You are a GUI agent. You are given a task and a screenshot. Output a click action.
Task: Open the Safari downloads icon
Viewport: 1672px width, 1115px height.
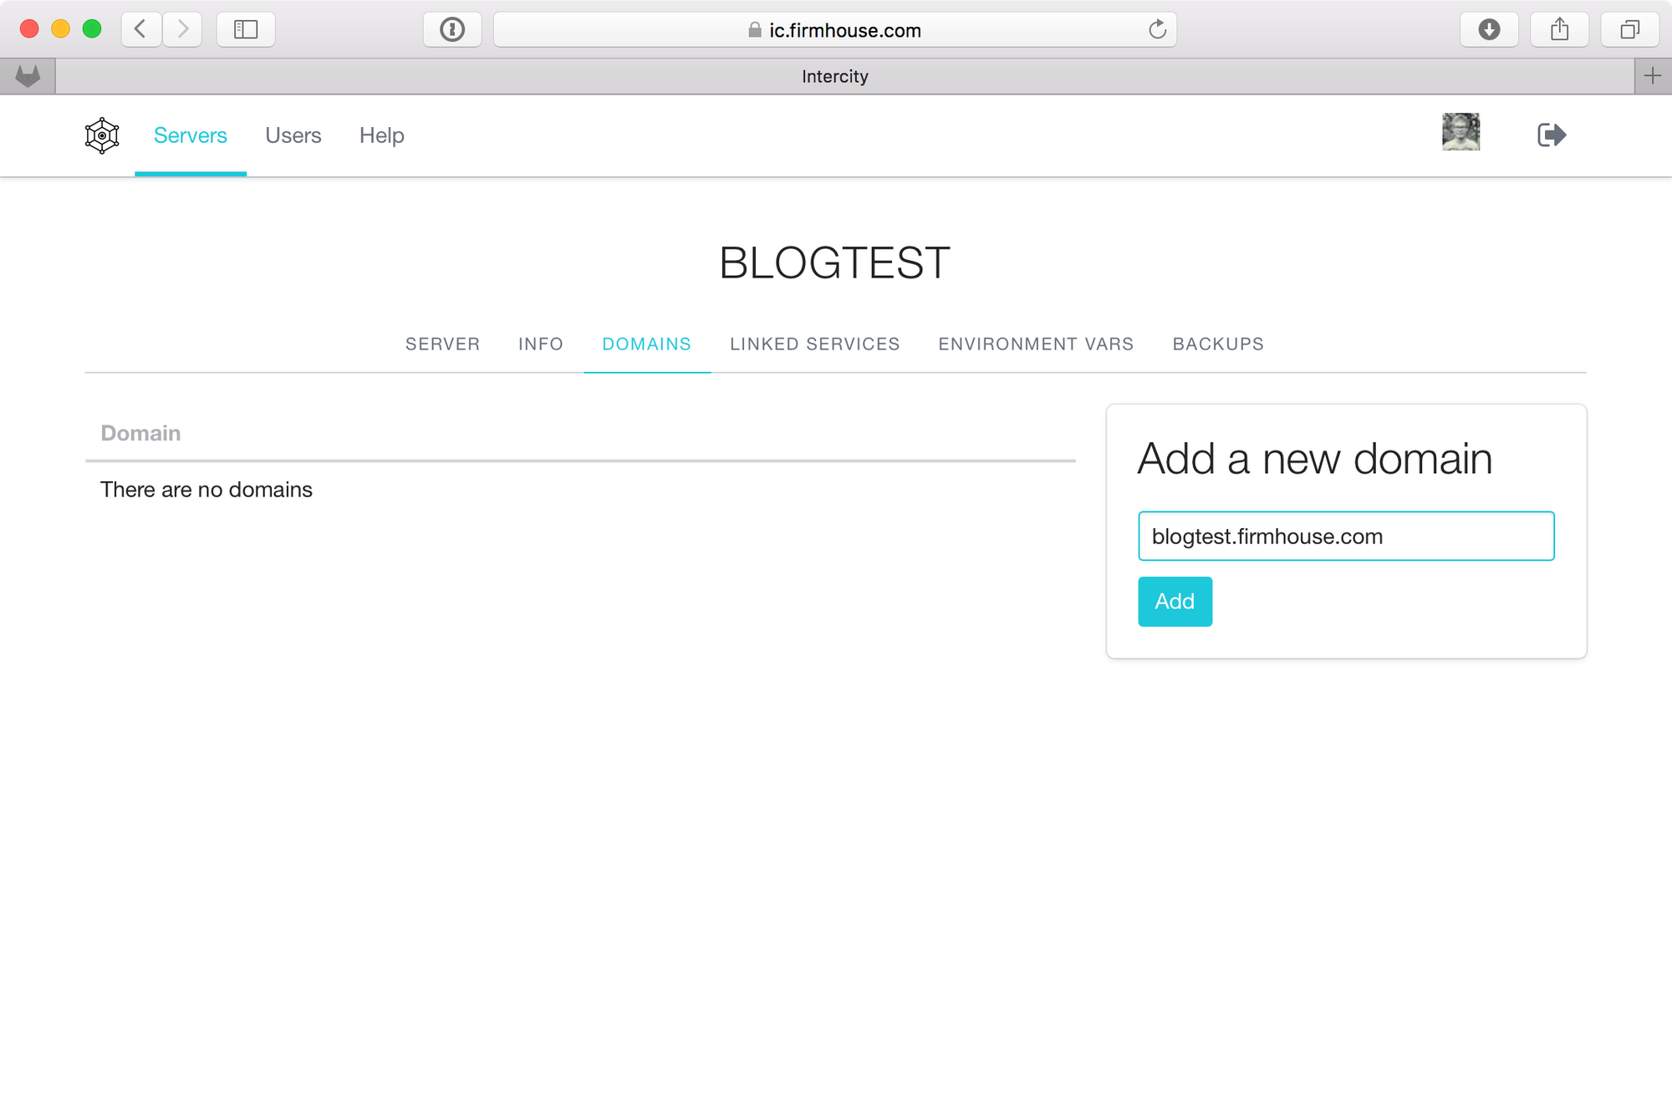click(x=1489, y=30)
